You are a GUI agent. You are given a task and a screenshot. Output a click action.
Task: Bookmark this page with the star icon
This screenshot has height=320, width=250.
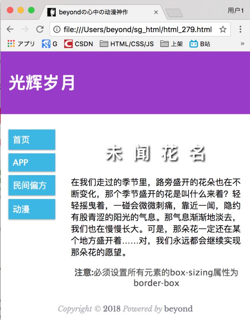[223, 29]
